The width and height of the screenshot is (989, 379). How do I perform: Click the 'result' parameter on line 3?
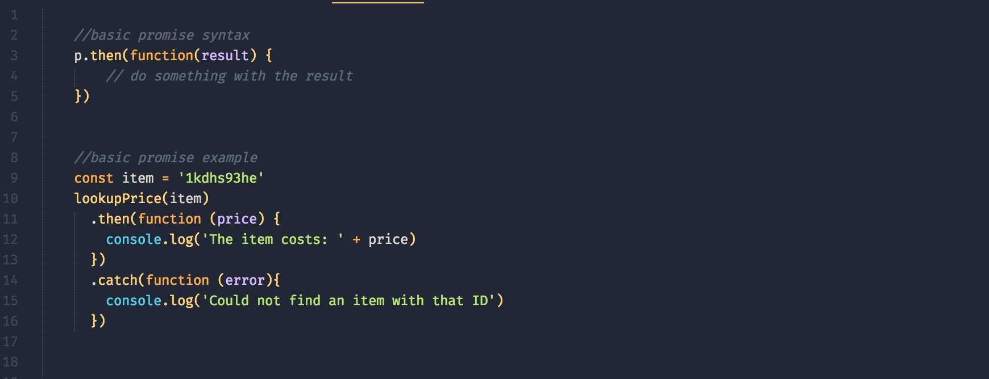[225, 56]
